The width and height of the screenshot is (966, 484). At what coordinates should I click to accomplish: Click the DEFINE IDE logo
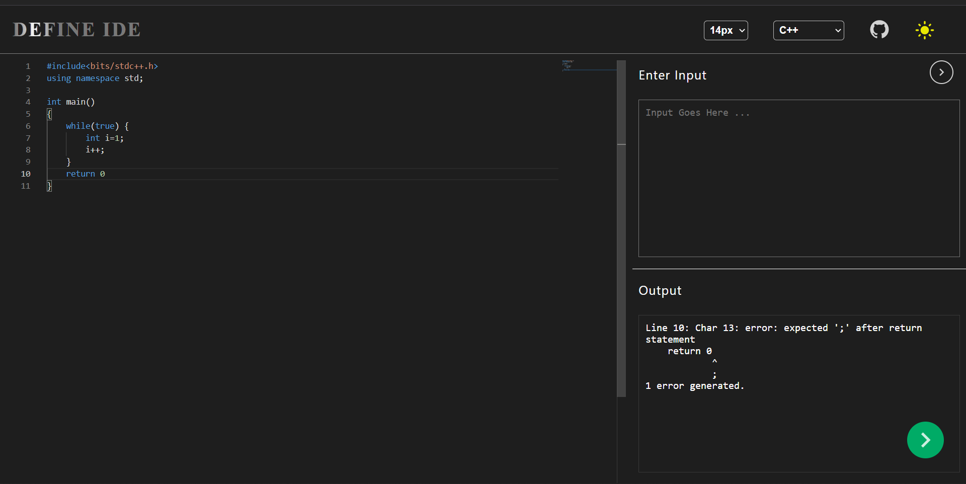[76, 30]
